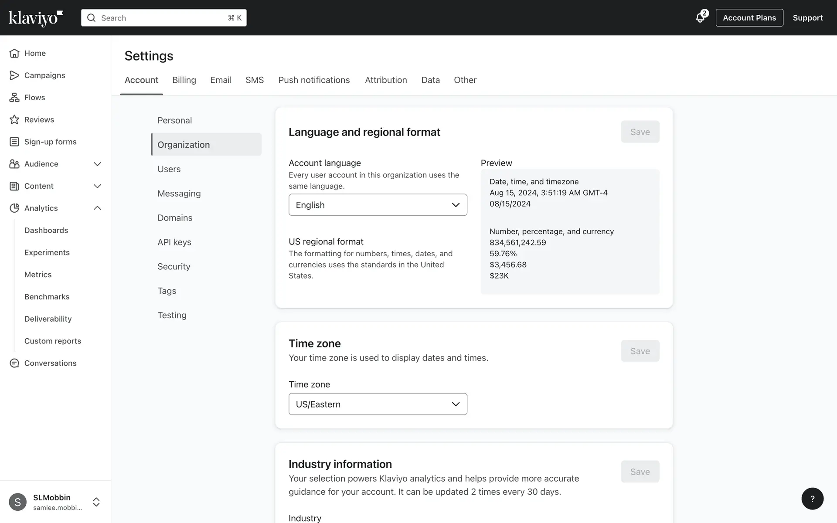
Task: Open the help question mark button
Action: [812, 499]
